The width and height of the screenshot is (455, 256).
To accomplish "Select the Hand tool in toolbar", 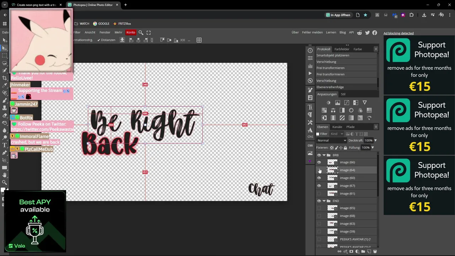I will pos(5,175).
